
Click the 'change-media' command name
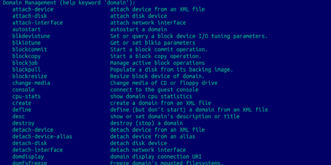31,83
